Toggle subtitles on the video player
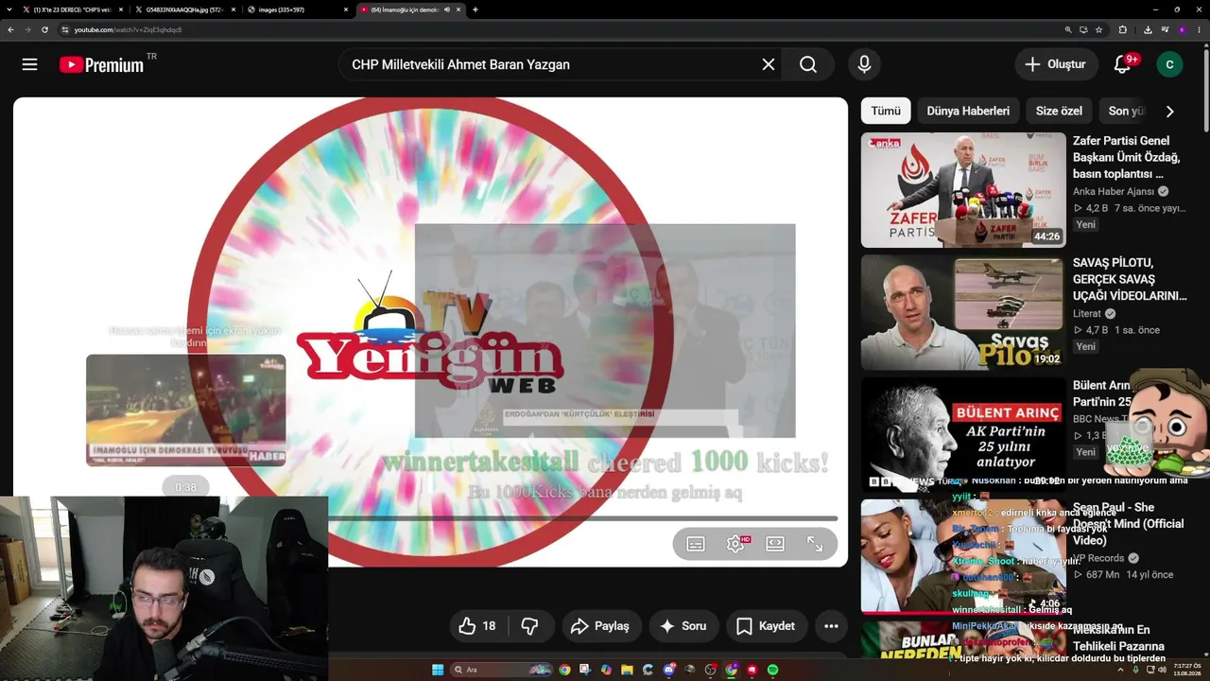Viewport: 1210px width, 681px height. tap(696, 544)
